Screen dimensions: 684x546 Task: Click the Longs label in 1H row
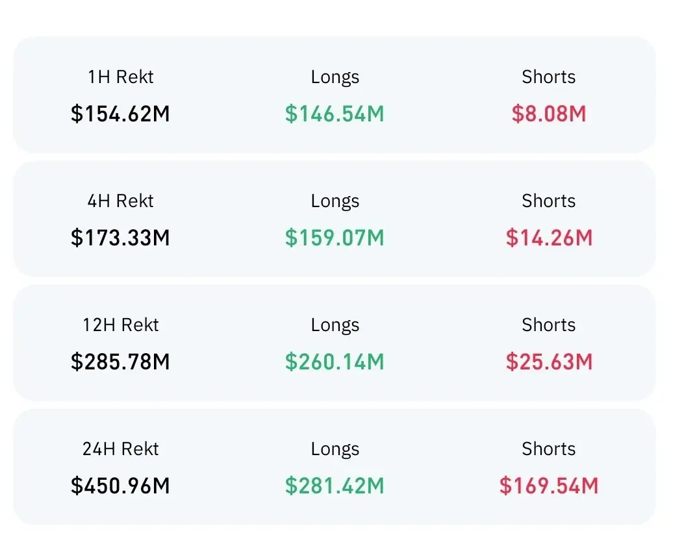pyautogui.click(x=335, y=77)
